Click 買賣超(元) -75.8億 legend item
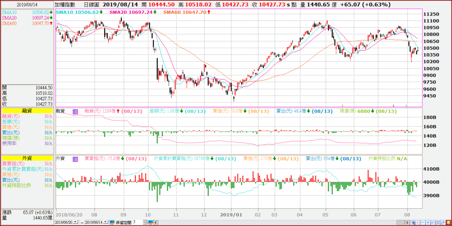 (116, 158)
